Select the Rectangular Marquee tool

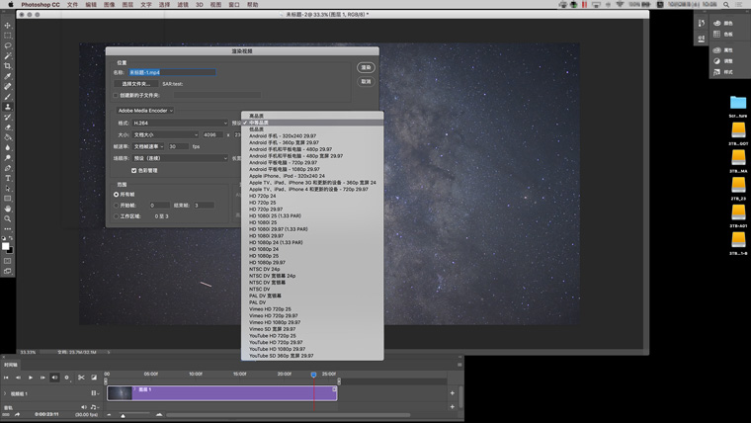pos(7,36)
